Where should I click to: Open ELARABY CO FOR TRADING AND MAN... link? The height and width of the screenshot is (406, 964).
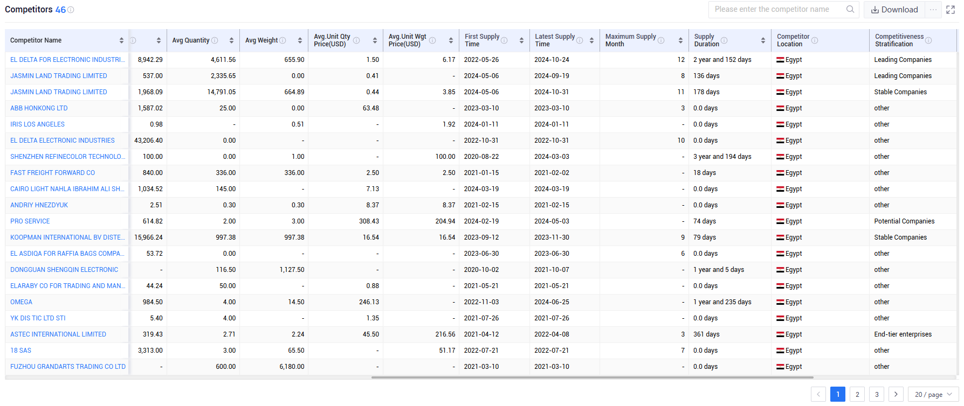pos(67,286)
